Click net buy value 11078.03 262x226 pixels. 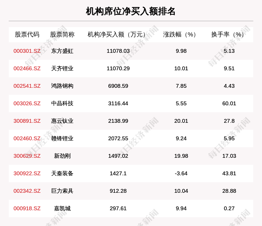(x=118, y=51)
